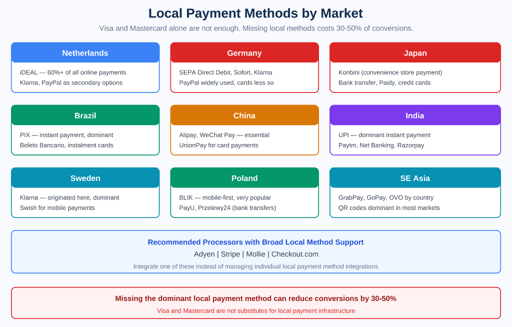Viewport: 512px width, 327px height.
Task: Click 'Paytm, Net Banking, Razorpay'
Action: click(381, 145)
